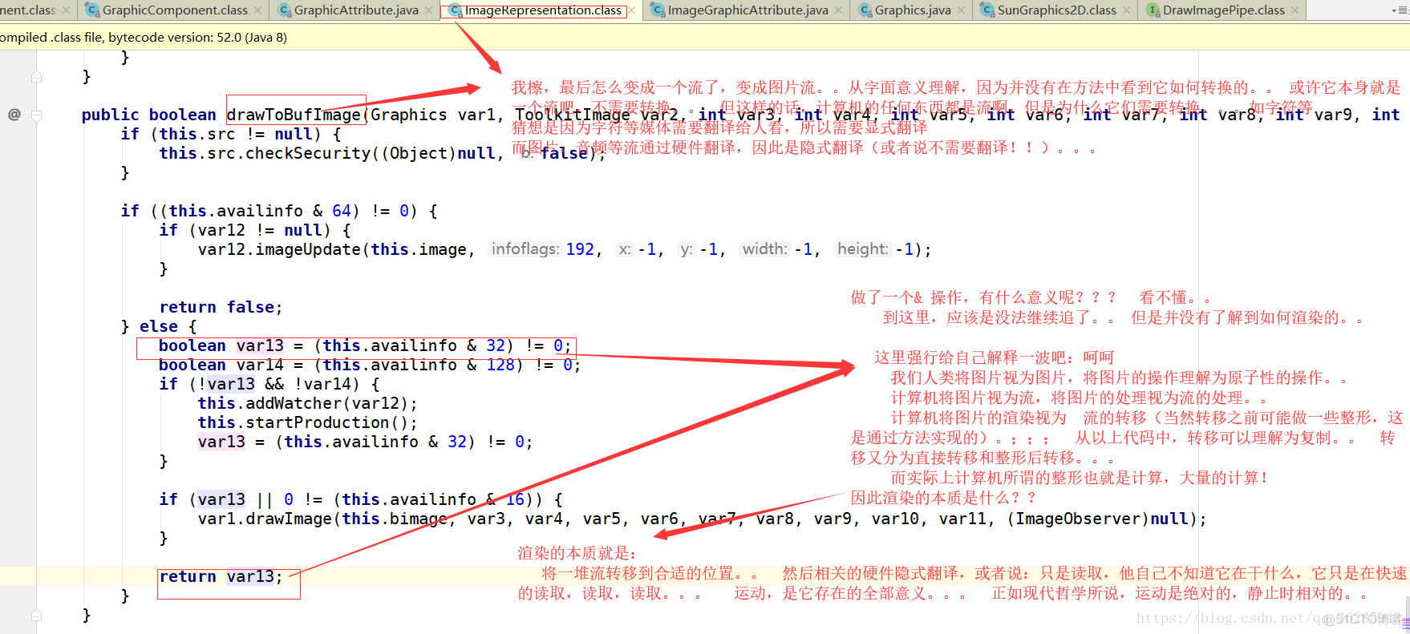Click the @ gutter icon beside drawToBufImage

tap(14, 115)
